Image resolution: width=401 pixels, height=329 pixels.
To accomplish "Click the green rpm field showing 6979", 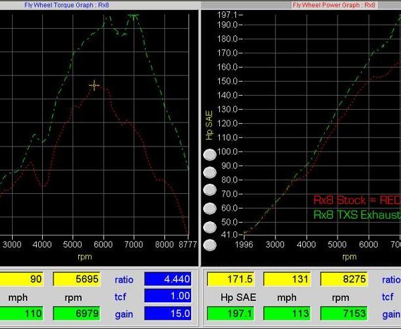I will point(77,314).
